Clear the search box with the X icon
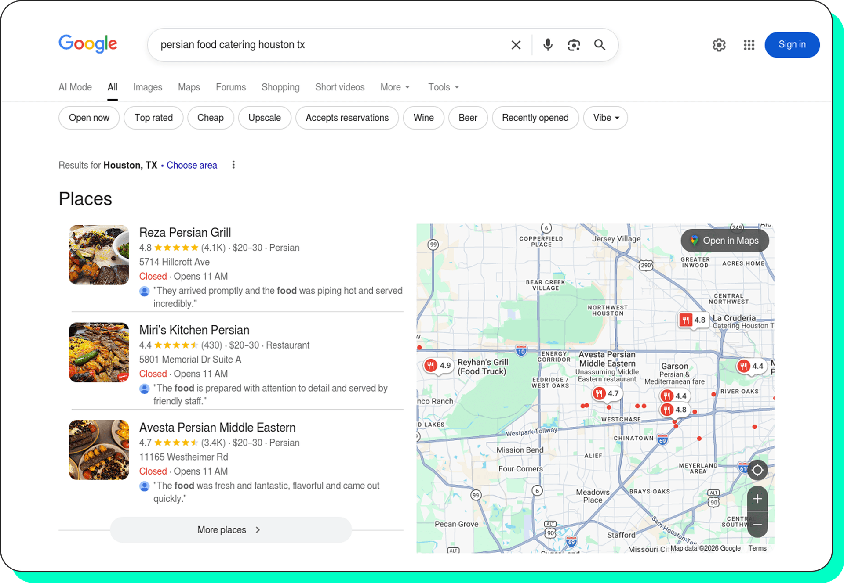The width and height of the screenshot is (844, 583). (x=516, y=45)
